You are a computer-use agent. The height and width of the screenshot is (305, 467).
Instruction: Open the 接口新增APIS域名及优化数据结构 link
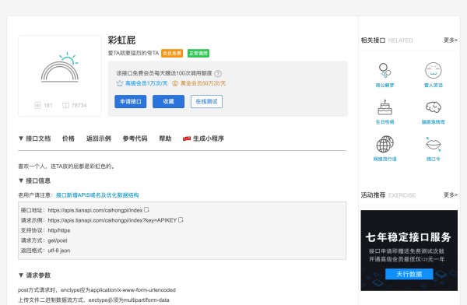[97, 195]
